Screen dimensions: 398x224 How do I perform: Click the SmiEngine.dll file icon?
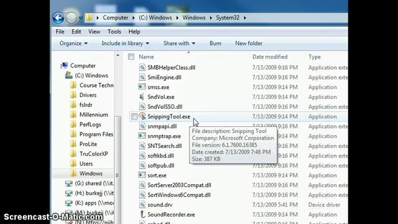point(142,77)
